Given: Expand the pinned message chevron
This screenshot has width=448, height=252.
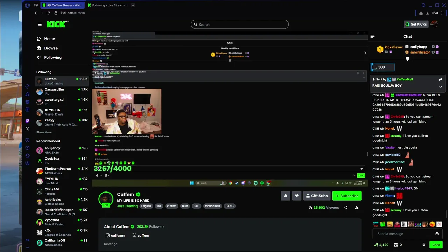Looking at the screenshot, I should [x=440, y=87].
